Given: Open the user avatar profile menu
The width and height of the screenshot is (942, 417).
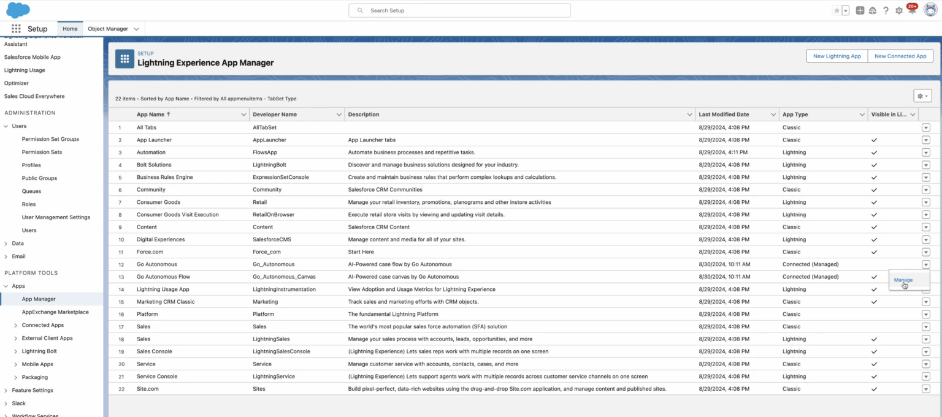Looking at the screenshot, I should [930, 10].
